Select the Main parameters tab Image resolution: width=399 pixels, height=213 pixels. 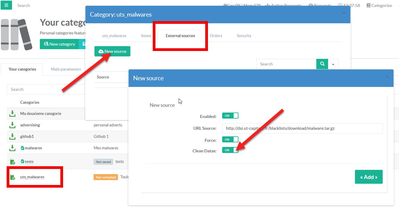click(66, 69)
